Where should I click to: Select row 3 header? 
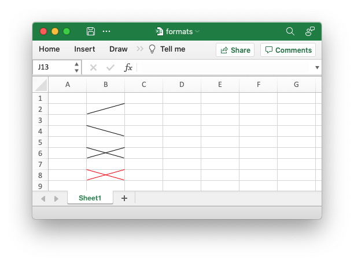tap(40, 120)
